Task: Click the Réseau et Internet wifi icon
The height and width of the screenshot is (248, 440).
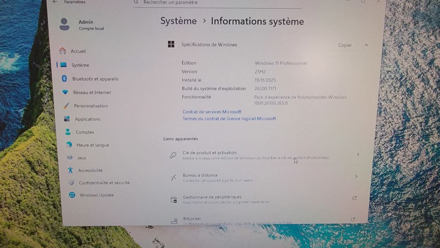Action: click(x=65, y=92)
